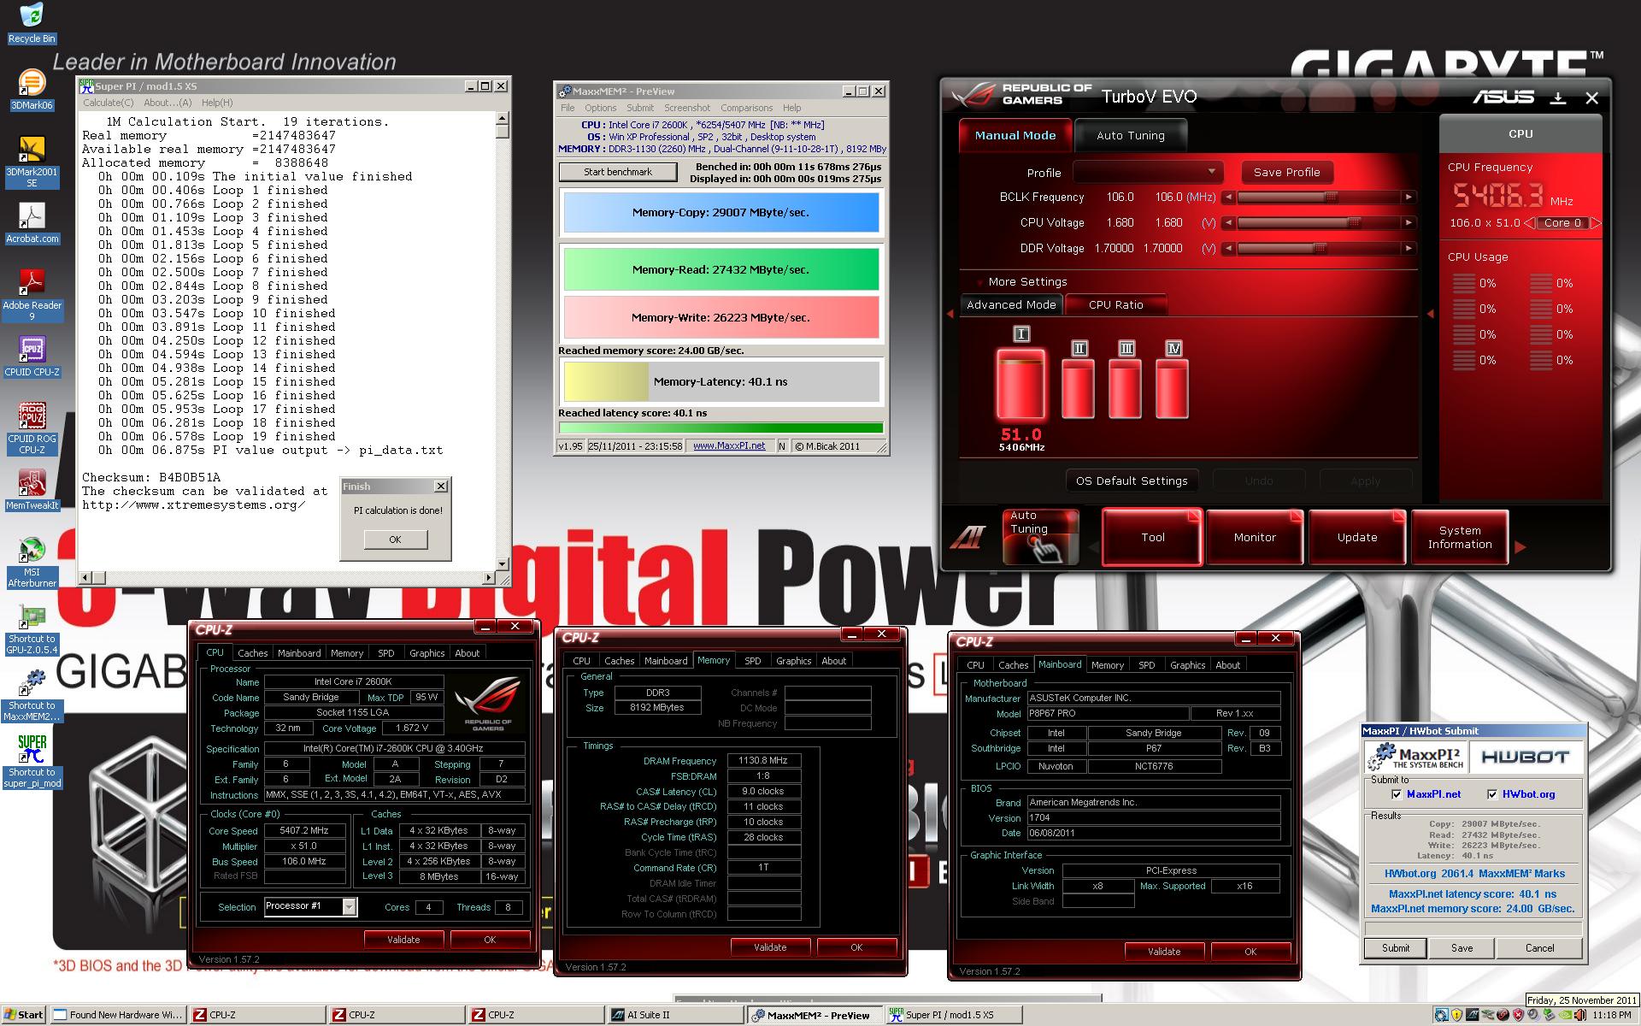Screen dimensions: 1641x1026
Task: Switch to CPU Ratio tab
Action: pos(1115,304)
